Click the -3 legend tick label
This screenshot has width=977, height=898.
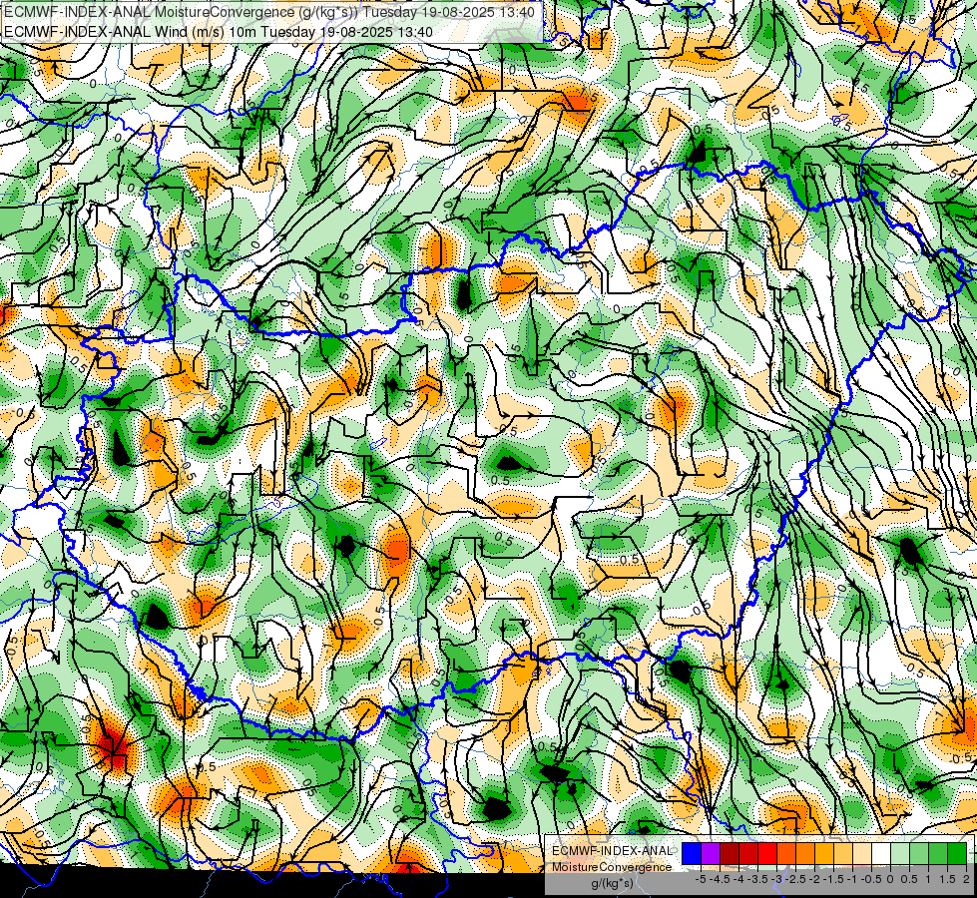coord(777,879)
